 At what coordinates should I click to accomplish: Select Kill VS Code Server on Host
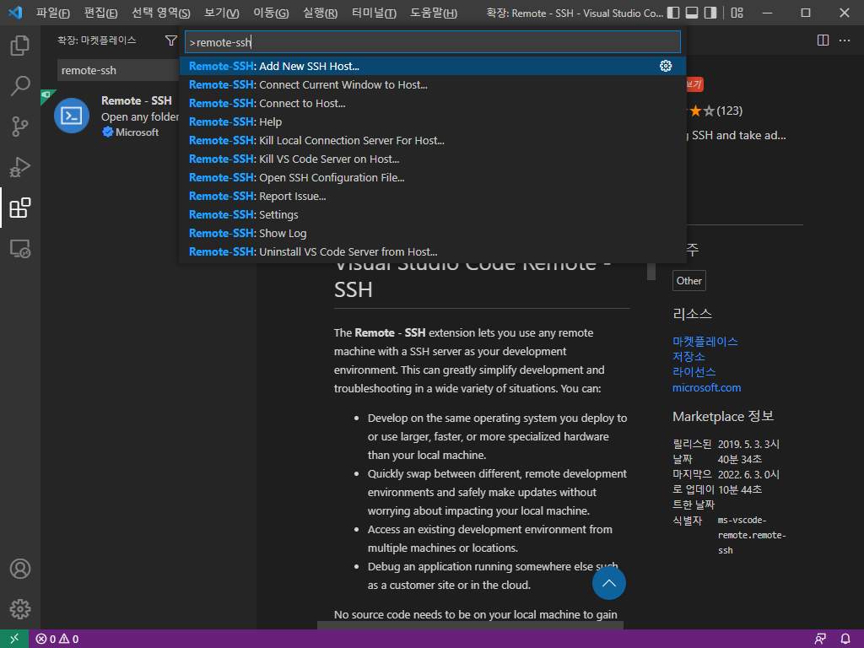click(433, 159)
